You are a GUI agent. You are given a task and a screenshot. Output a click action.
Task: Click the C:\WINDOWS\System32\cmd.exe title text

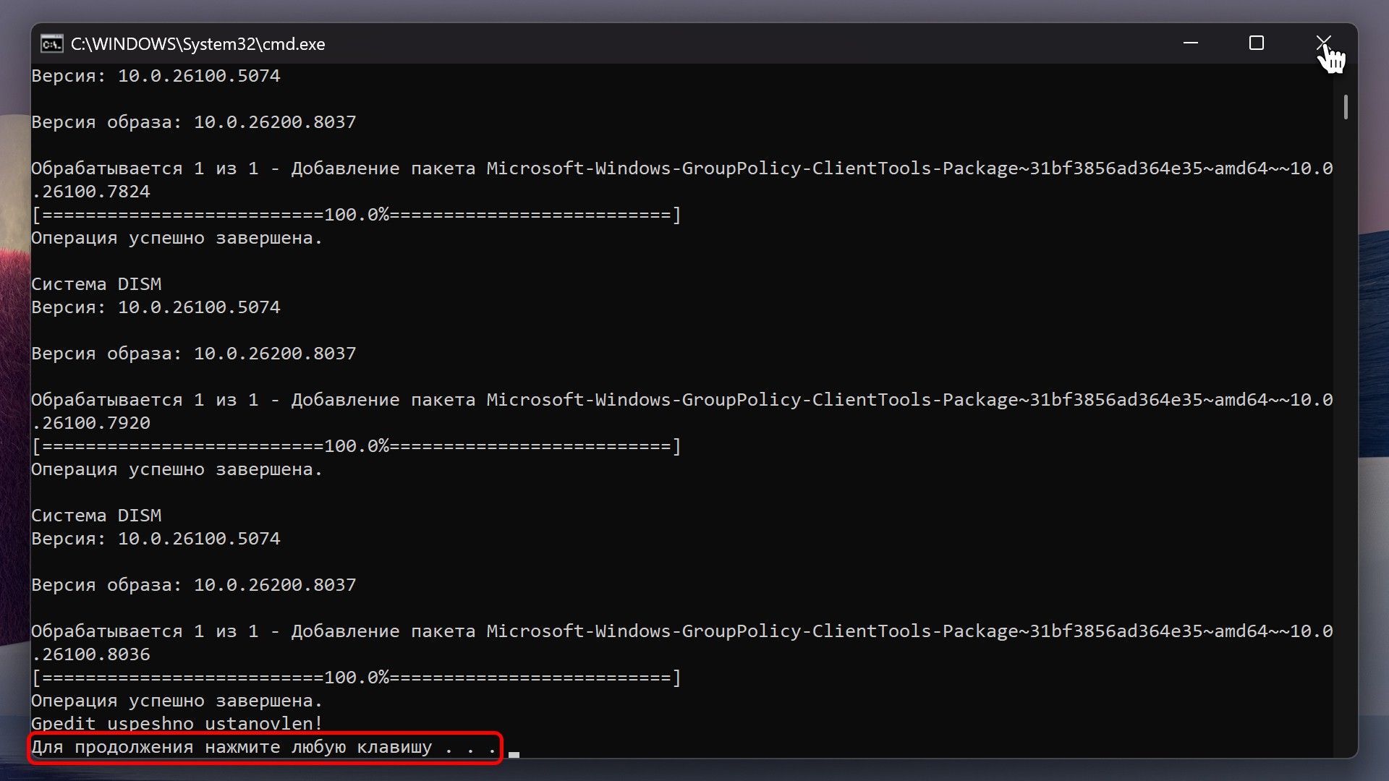tap(197, 44)
